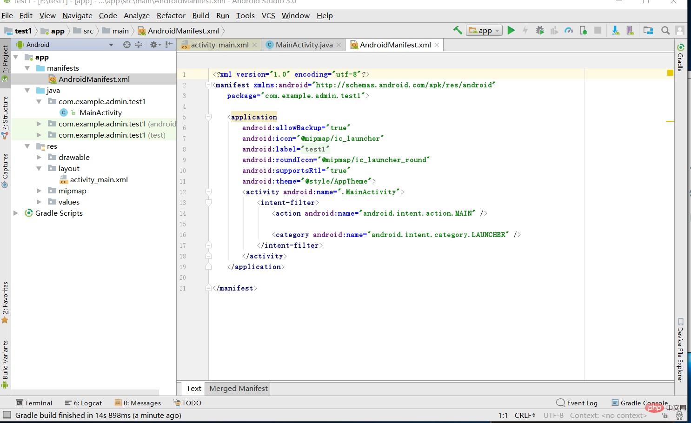
Task: Open the AVD Manager from the toolbar
Action: [629, 30]
